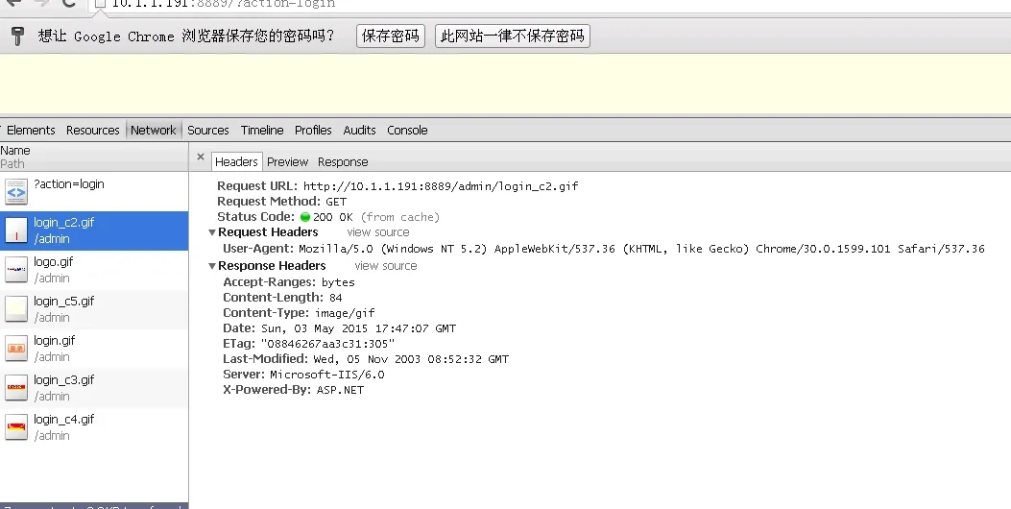Click the Last-Modified header value
Image resolution: width=1011 pixels, height=509 pixels.
click(411, 359)
